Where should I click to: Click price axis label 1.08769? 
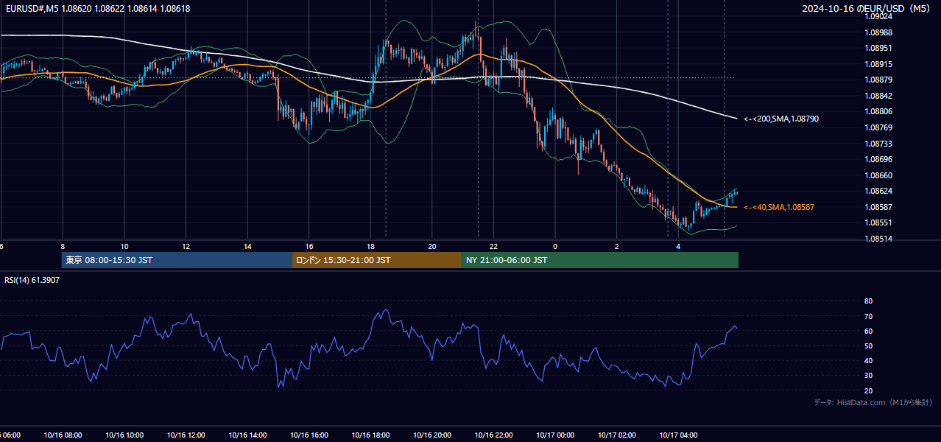878,127
